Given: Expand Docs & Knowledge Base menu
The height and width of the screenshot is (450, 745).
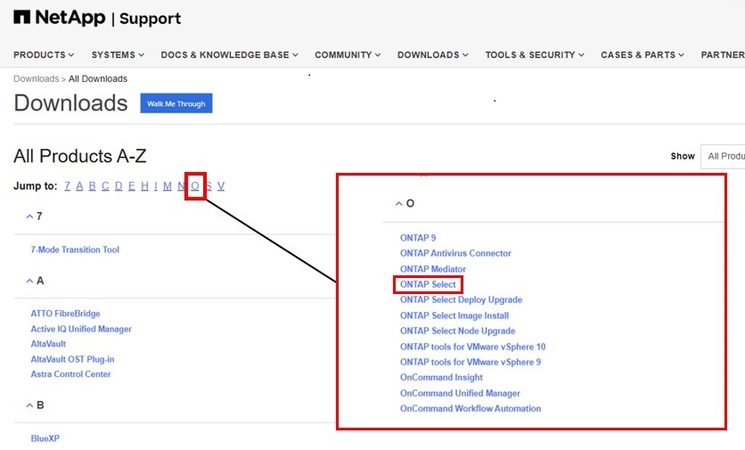Looking at the screenshot, I should point(230,55).
